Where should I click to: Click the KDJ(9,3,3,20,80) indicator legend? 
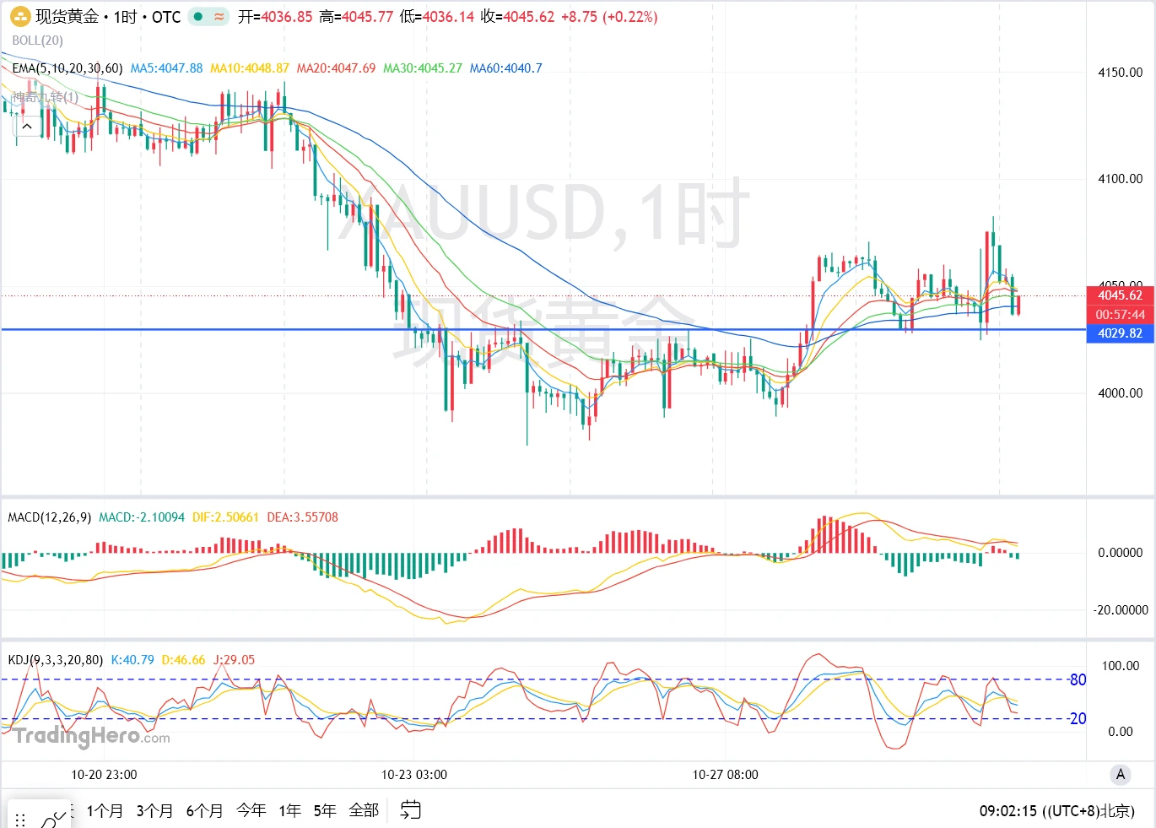(55, 660)
